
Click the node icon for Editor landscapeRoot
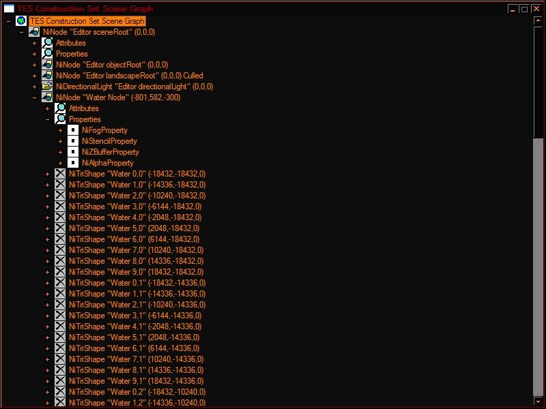point(47,76)
